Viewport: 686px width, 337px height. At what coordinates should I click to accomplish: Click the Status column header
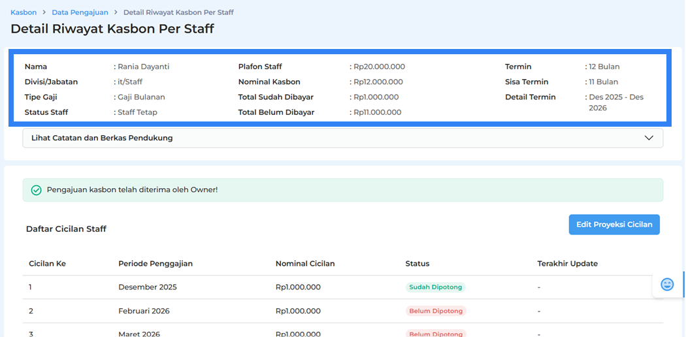coord(417,264)
